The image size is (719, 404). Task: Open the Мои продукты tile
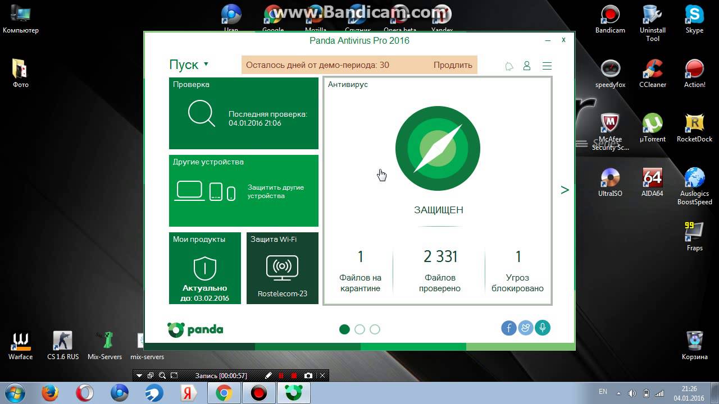205,268
